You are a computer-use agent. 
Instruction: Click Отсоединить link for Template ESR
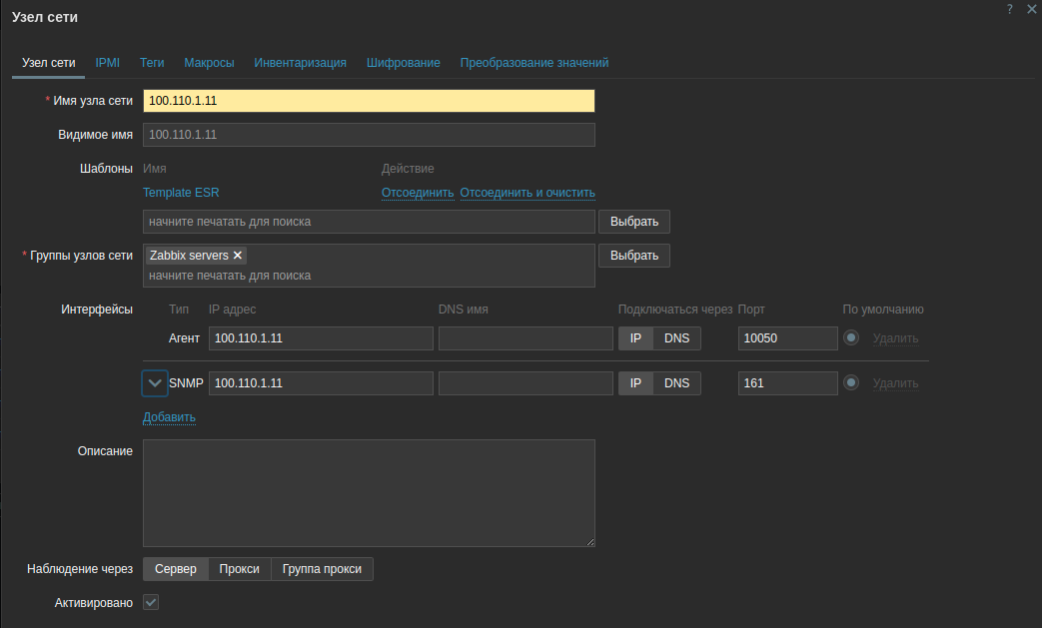tap(418, 193)
